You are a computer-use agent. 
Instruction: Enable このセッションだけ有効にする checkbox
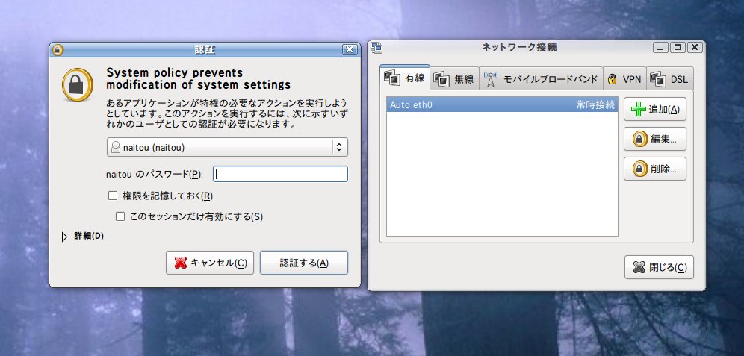click(x=120, y=216)
